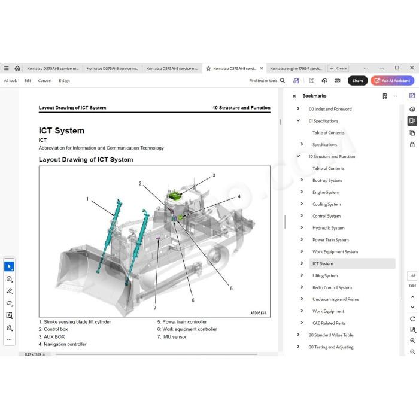Zoom out with the minus magnifier icon
This screenshot has height=419, width=419.
click(412, 352)
